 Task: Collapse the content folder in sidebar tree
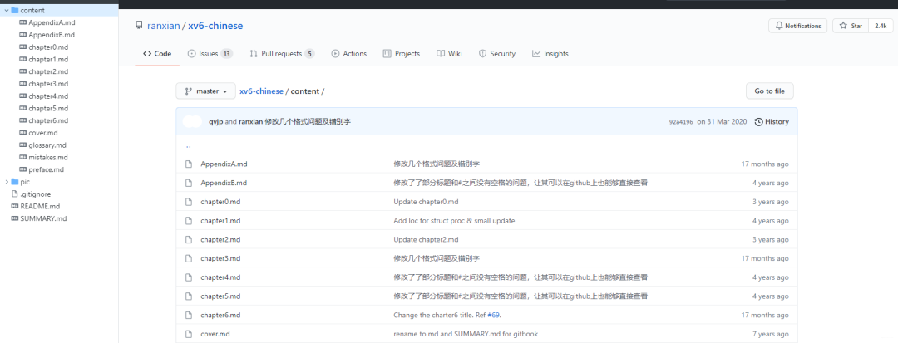[7, 10]
